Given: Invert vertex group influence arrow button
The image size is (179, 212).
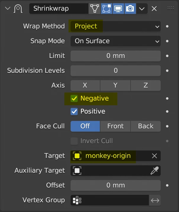Looking at the screenshot, I should coord(155,200).
